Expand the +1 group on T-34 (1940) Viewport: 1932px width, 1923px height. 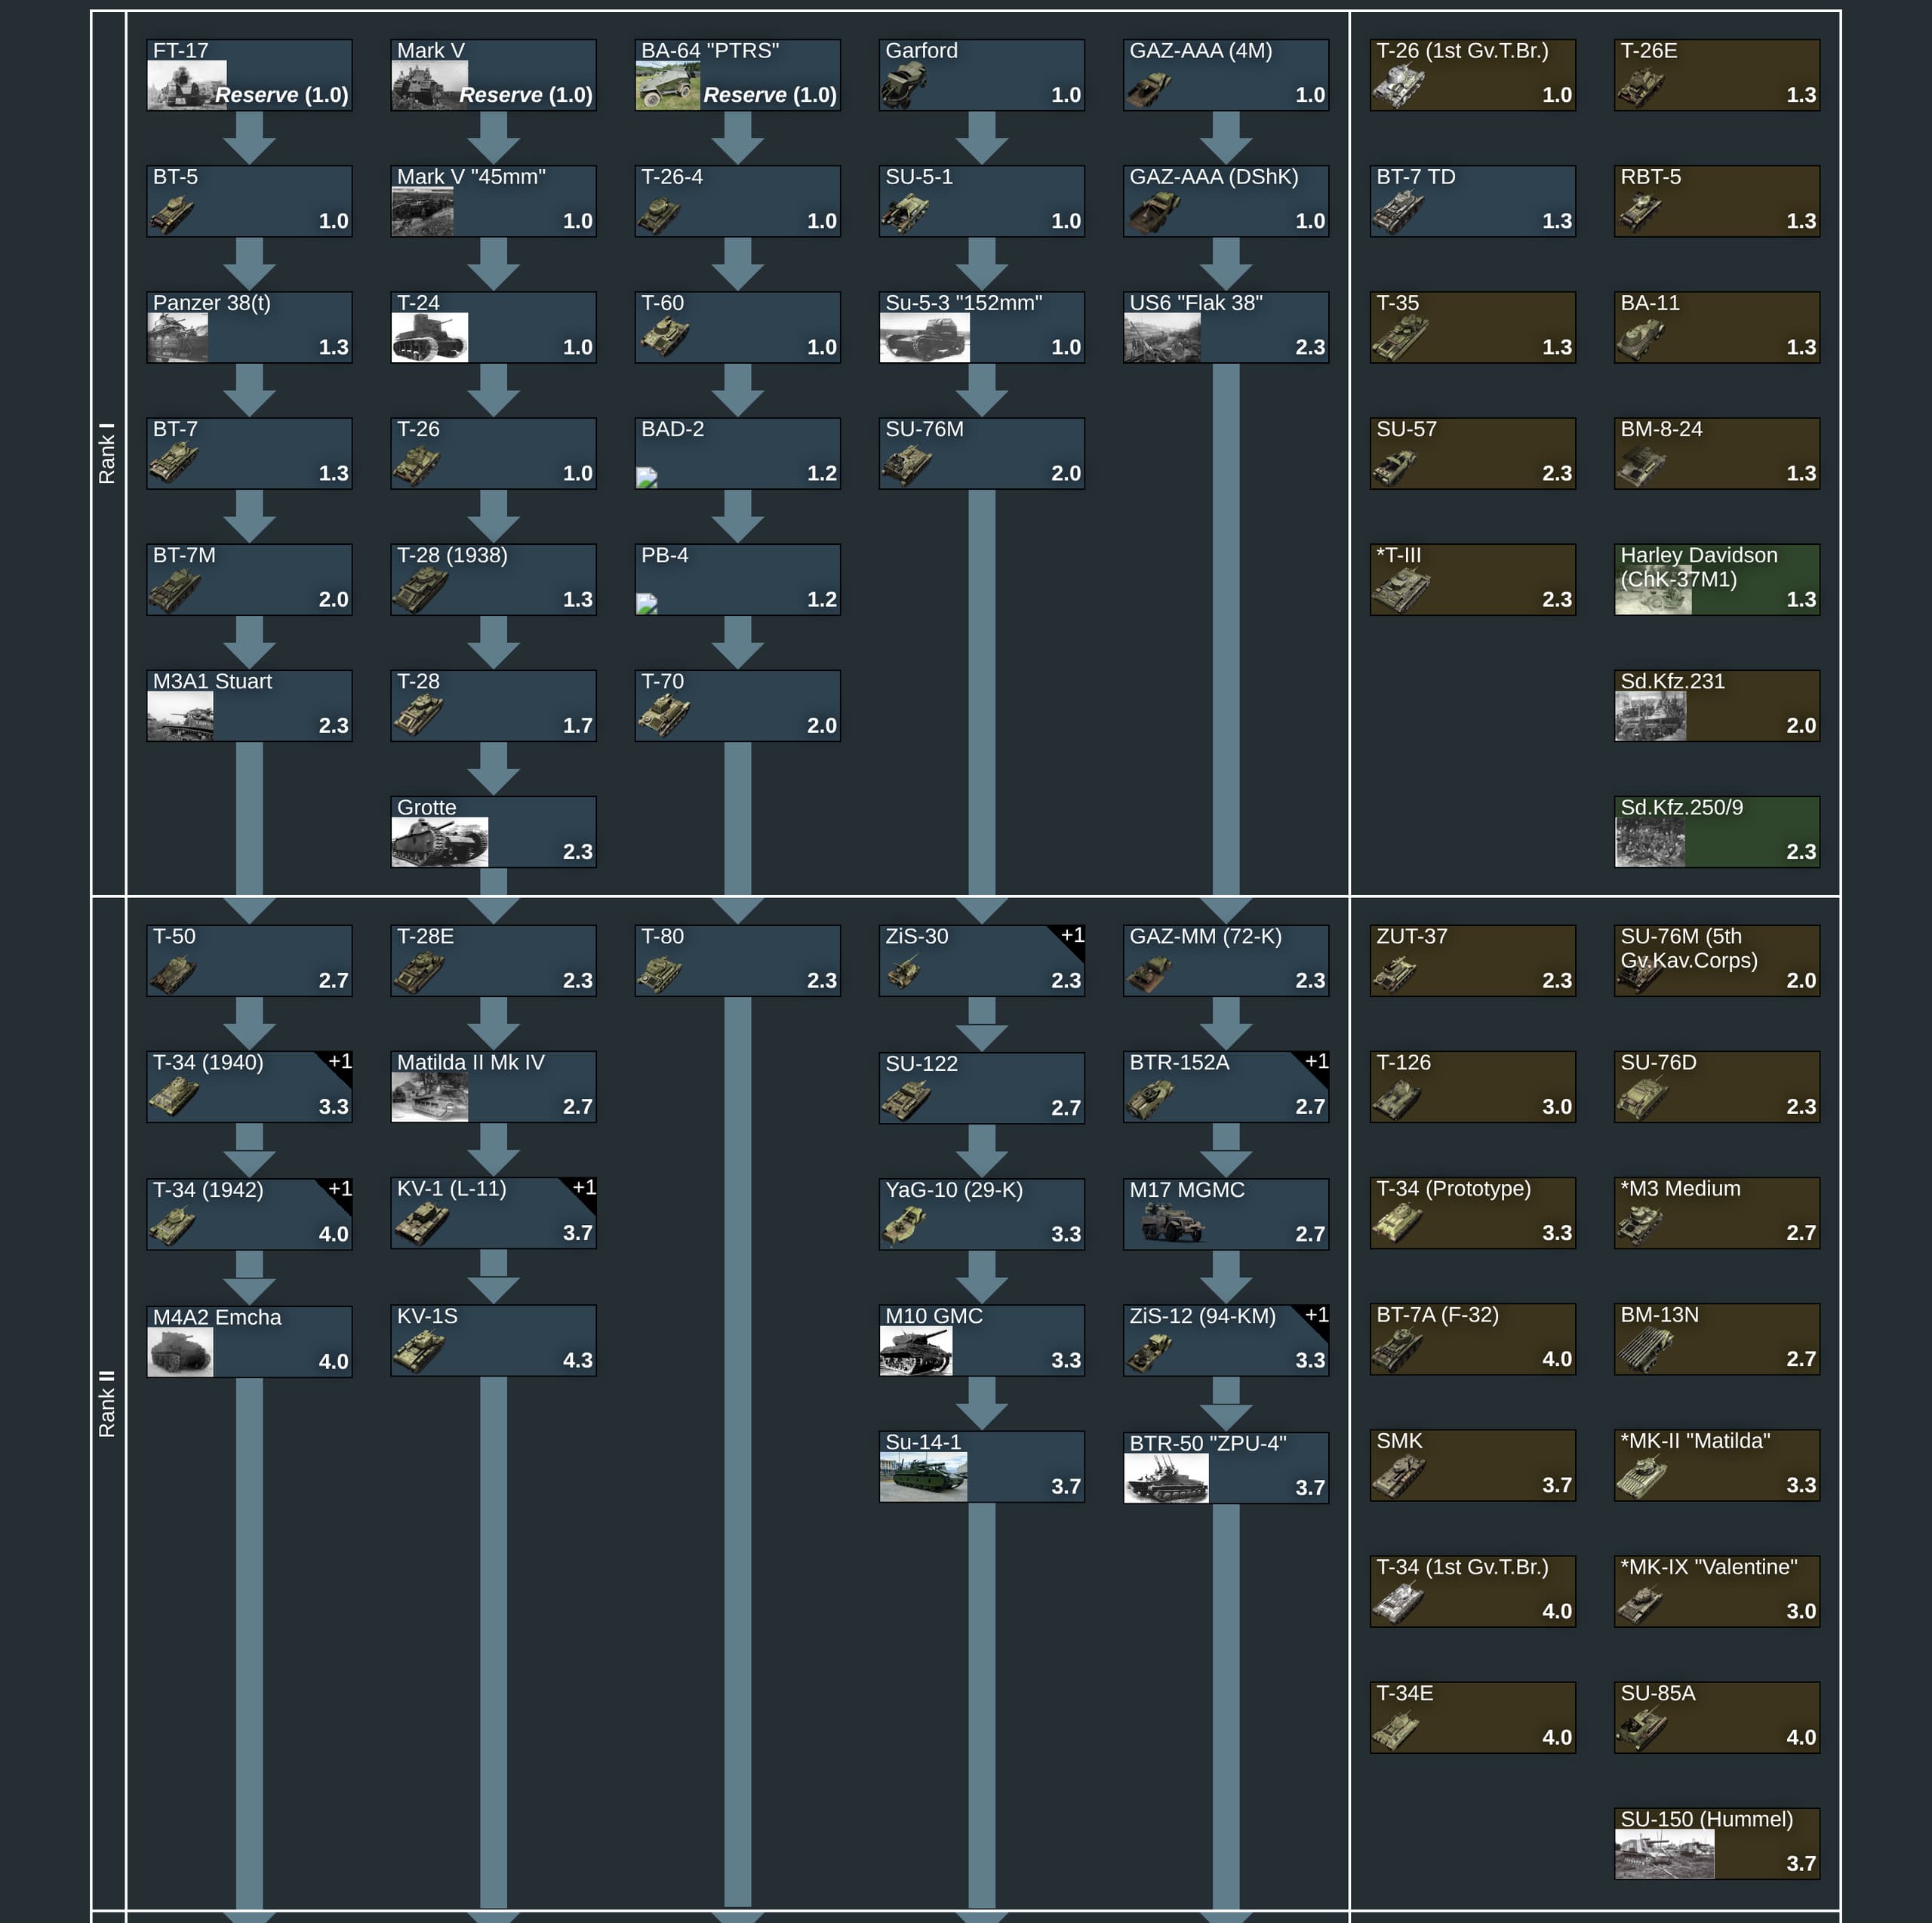[340, 1062]
